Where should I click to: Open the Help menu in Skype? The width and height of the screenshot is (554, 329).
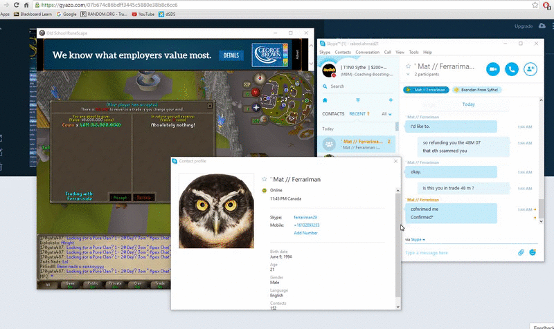(x=427, y=53)
